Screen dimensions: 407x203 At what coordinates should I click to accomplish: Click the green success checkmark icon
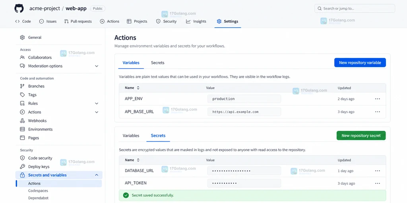126,195
